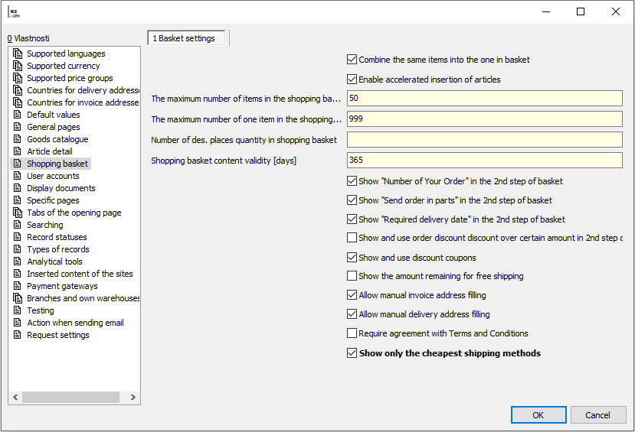Open the Basket settings tab
This screenshot has width=635, height=432.
pos(187,38)
